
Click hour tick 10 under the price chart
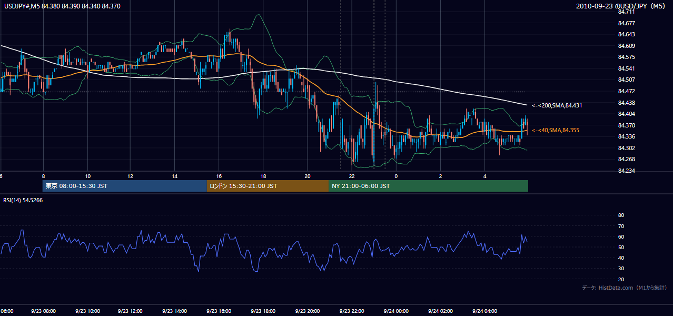coord(87,176)
